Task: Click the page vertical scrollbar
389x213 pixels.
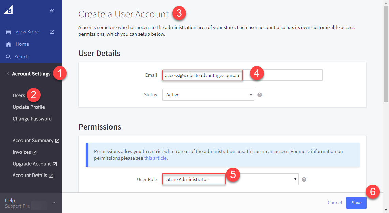Action: [x=386, y=55]
